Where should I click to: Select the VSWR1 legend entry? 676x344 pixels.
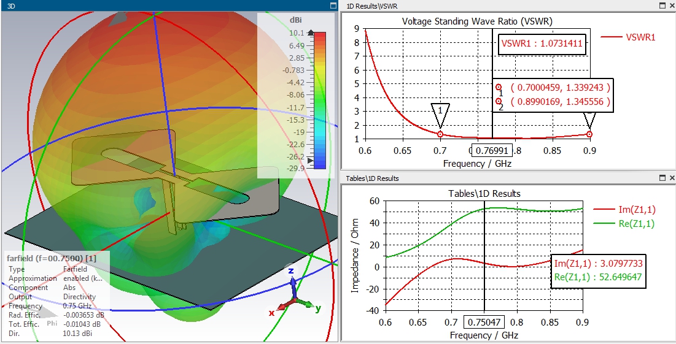tap(628, 37)
